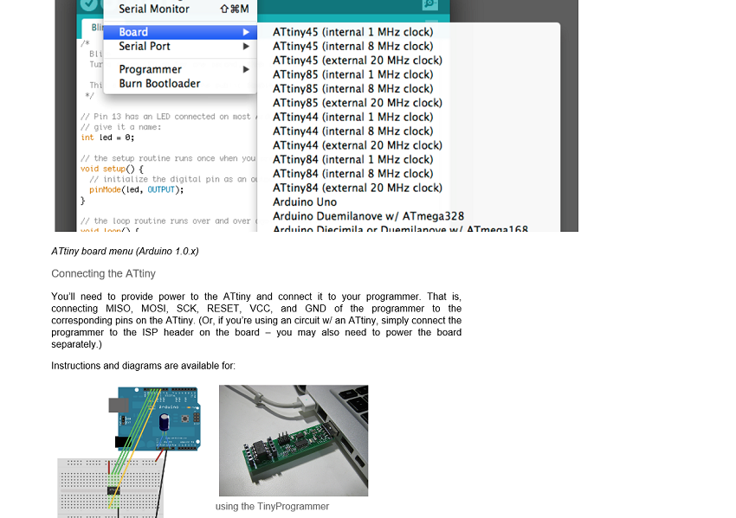Select Arduino Duemilanove w/ ATmega328 board
Viewport: 736px width, 518px height.
368,216
